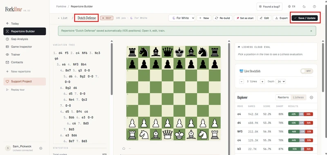This screenshot has width=327, height=155.
Task: Select move 4... Be7 in variation tree
Action: tap(68, 70)
